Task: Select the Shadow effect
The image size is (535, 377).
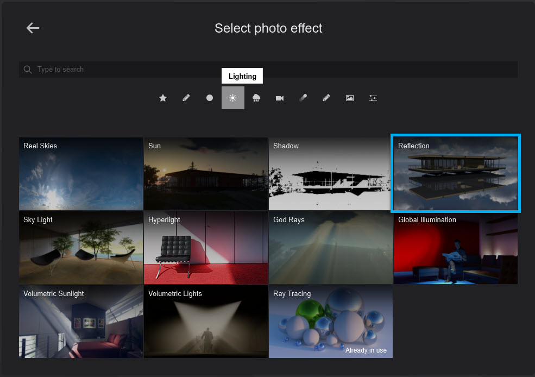Action: [330, 174]
